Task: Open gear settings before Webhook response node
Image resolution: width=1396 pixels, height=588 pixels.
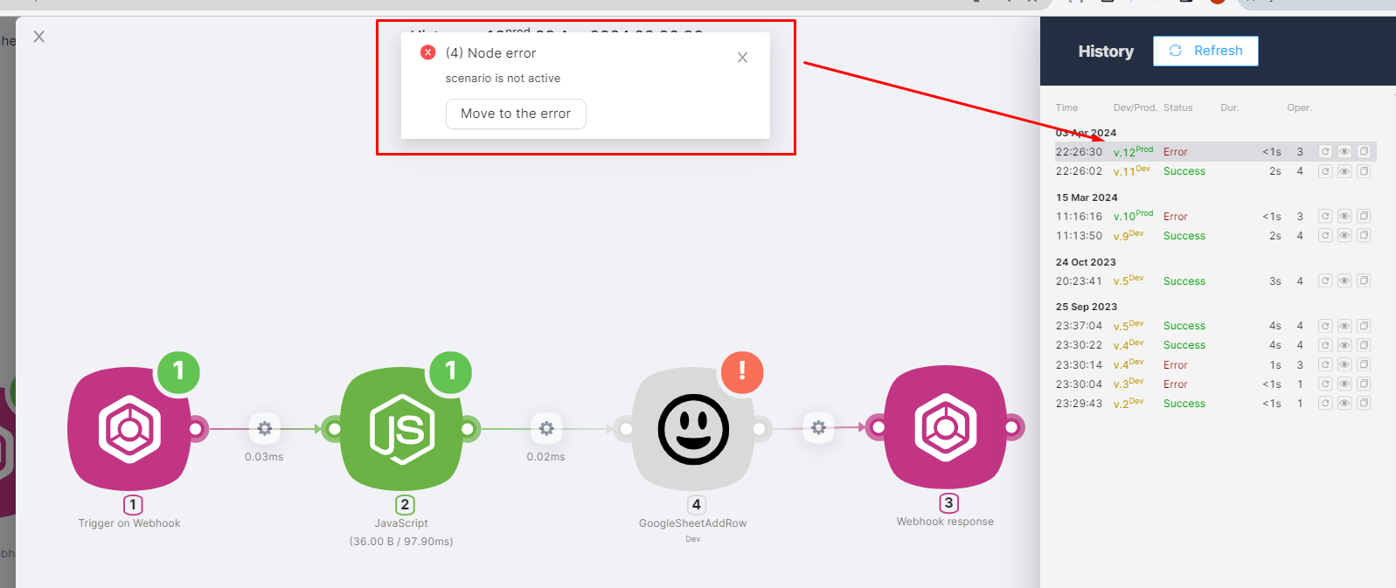Action: 818,427
